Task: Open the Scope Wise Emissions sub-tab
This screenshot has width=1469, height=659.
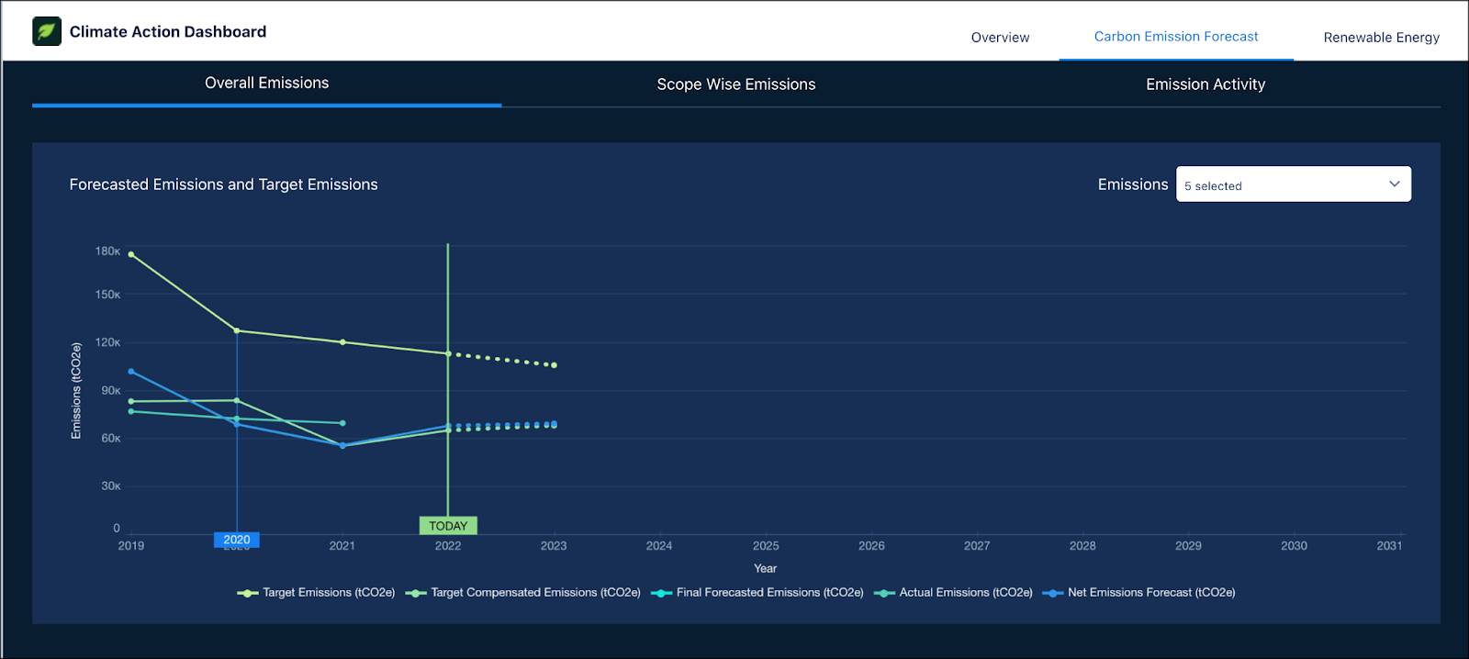Action: pos(735,84)
